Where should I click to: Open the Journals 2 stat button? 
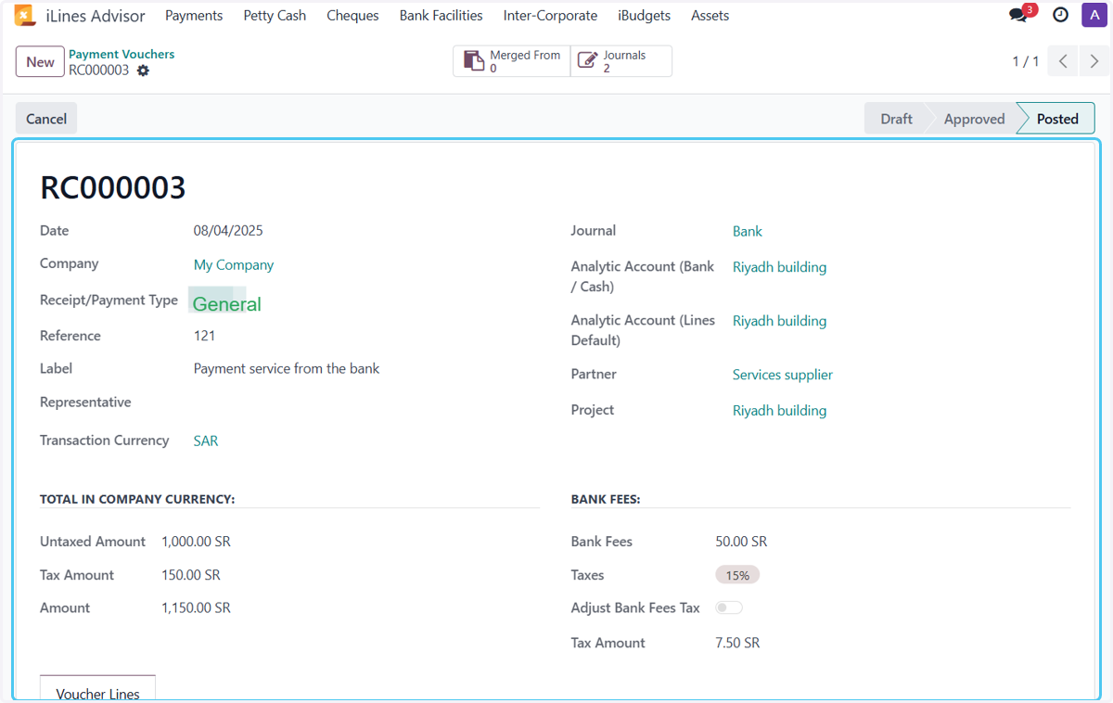(621, 61)
